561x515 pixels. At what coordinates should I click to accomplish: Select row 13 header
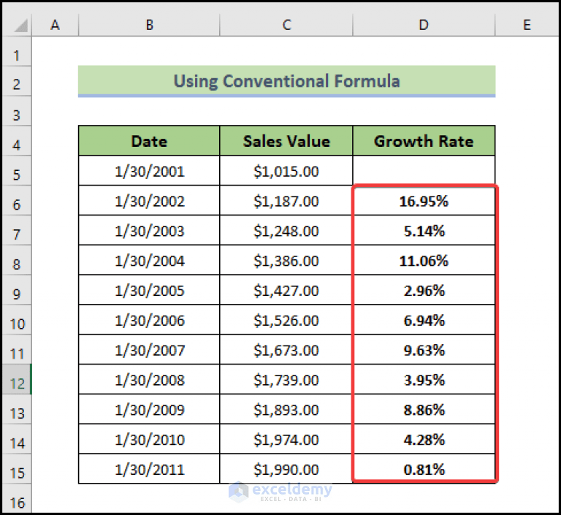[17, 409]
